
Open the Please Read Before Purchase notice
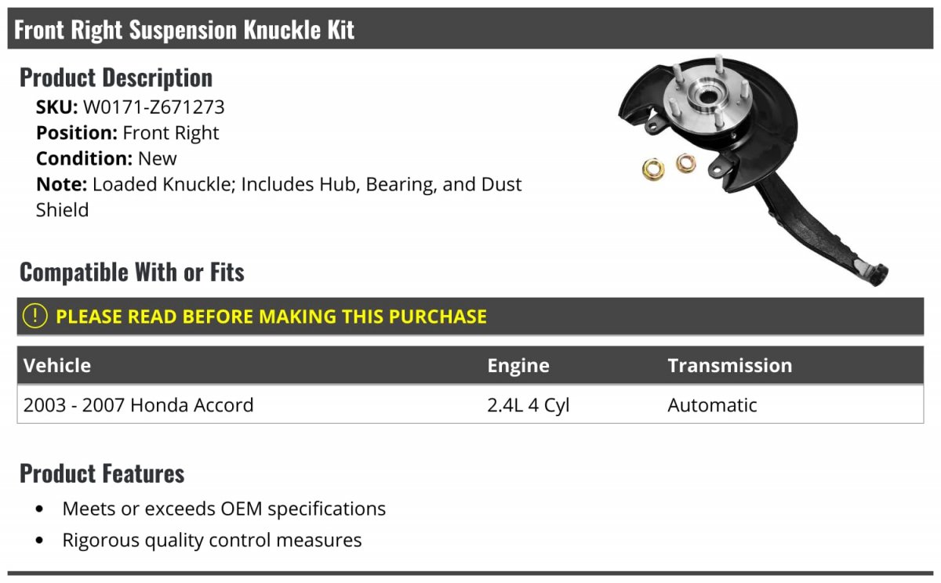tap(271, 317)
